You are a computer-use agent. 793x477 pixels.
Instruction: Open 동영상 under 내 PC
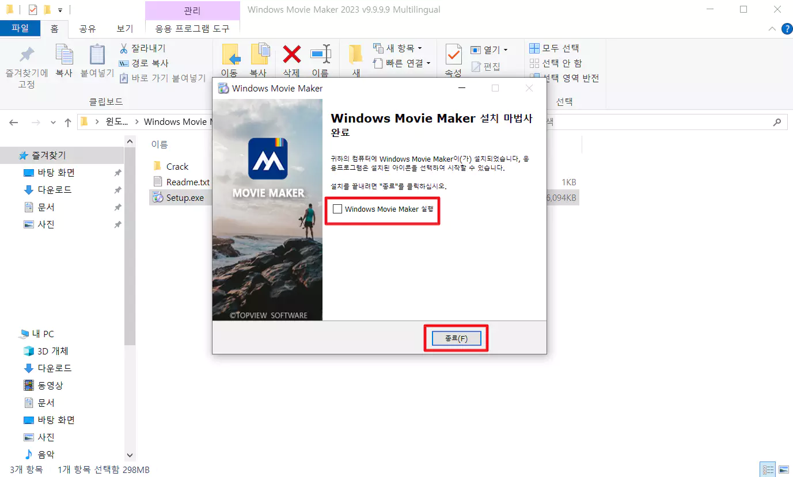pyautogui.click(x=50, y=386)
